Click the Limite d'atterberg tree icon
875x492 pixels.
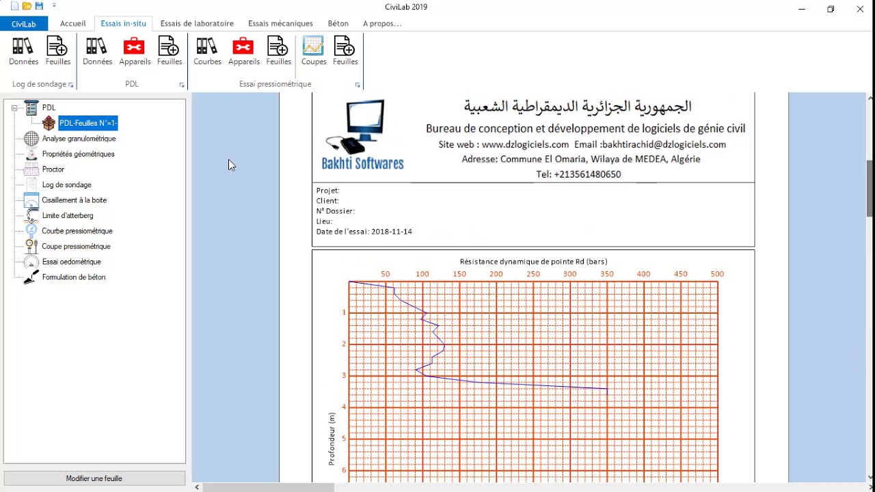point(31,215)
